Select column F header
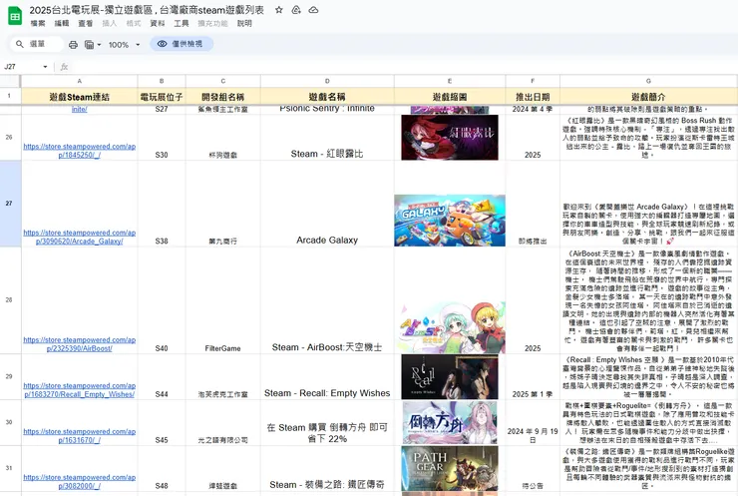 coord(533,81)
